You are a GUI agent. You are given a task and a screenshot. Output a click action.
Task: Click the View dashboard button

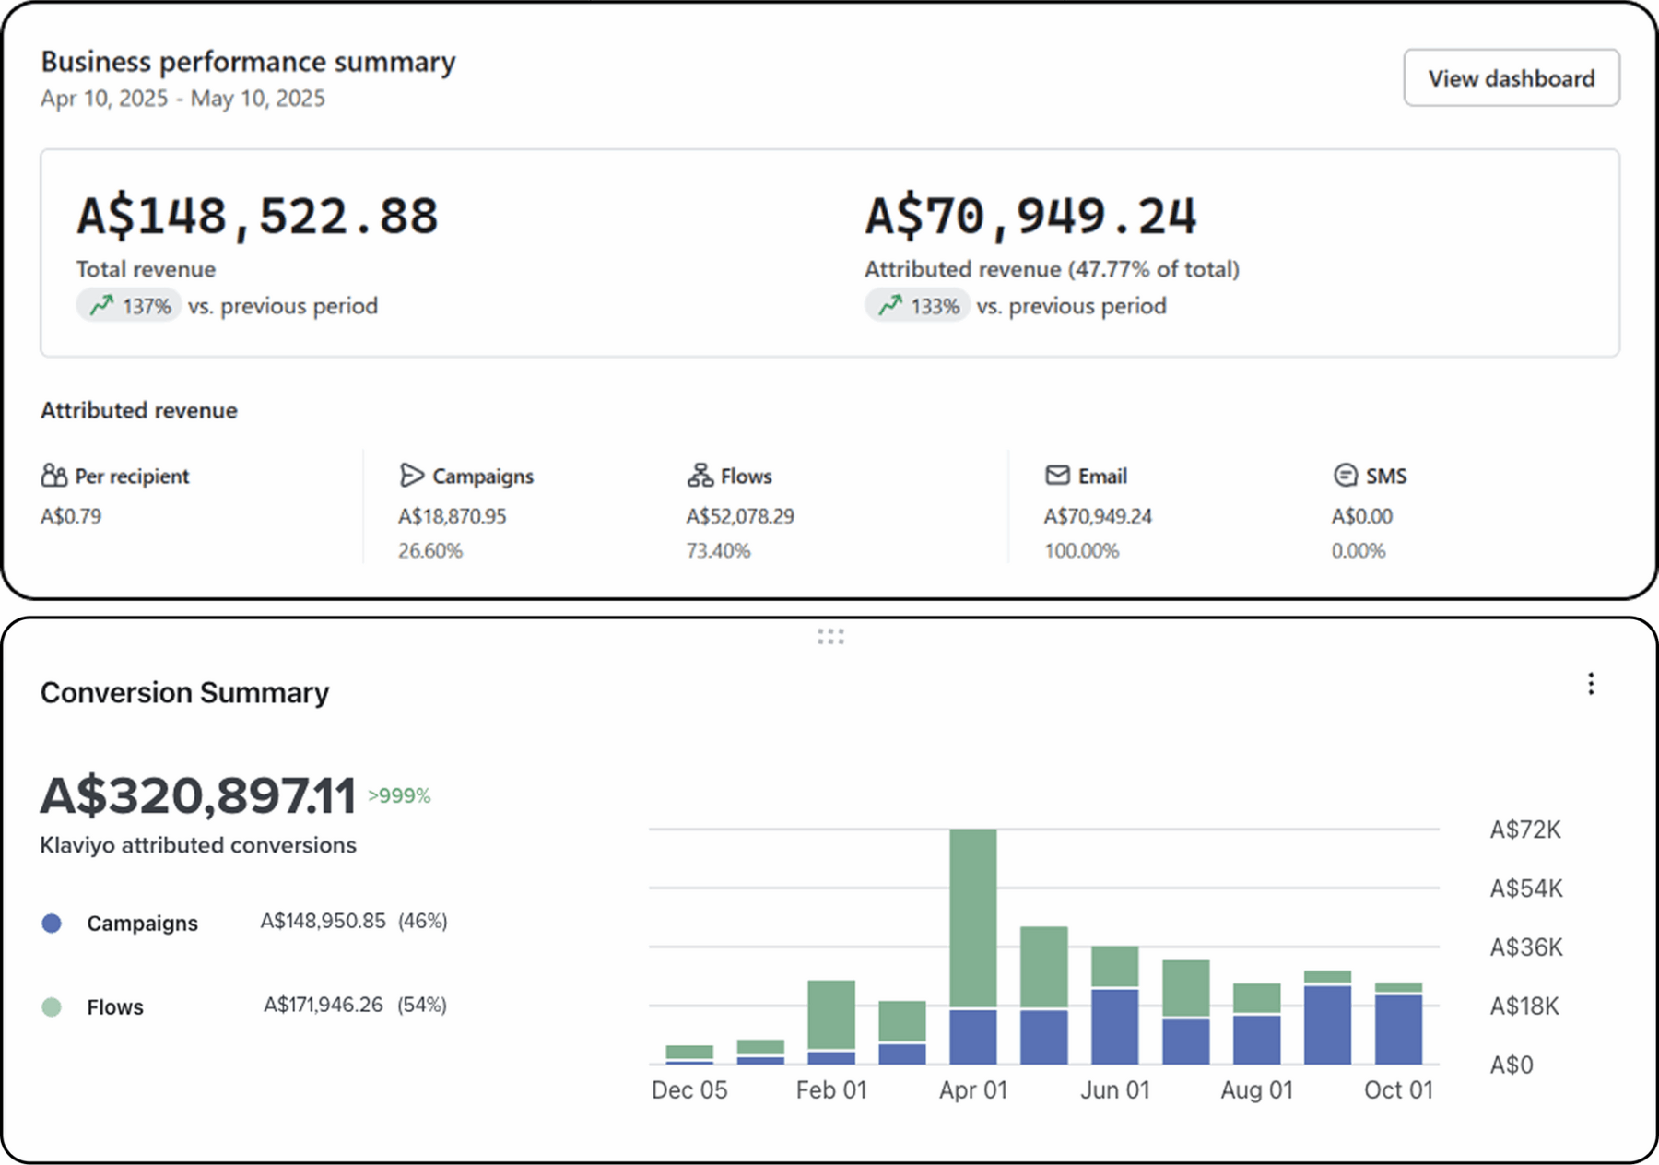click(1511, 78)
